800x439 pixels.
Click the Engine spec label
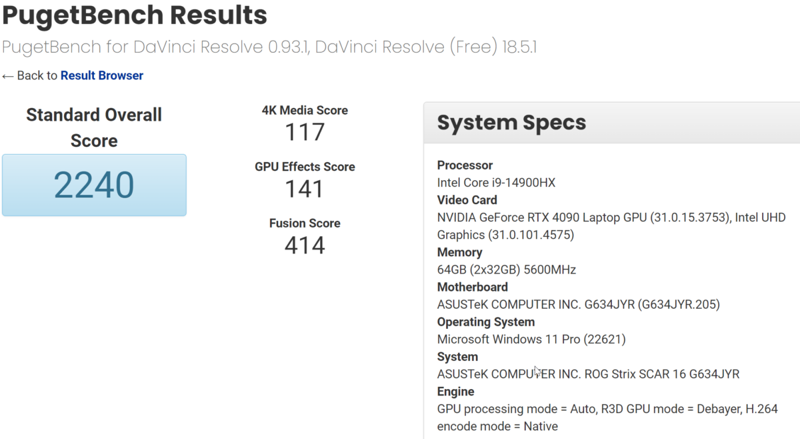click(455, 392)
